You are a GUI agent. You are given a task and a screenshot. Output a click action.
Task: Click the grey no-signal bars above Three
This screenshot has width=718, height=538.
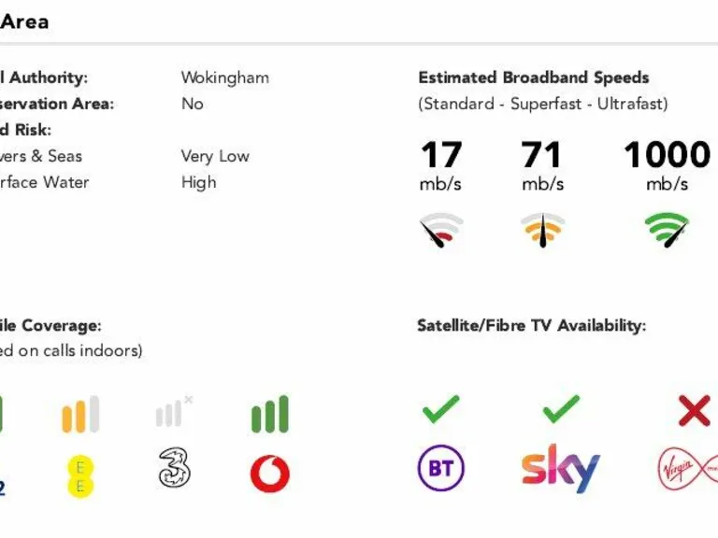pyautogui.click(x=174, y=413)
